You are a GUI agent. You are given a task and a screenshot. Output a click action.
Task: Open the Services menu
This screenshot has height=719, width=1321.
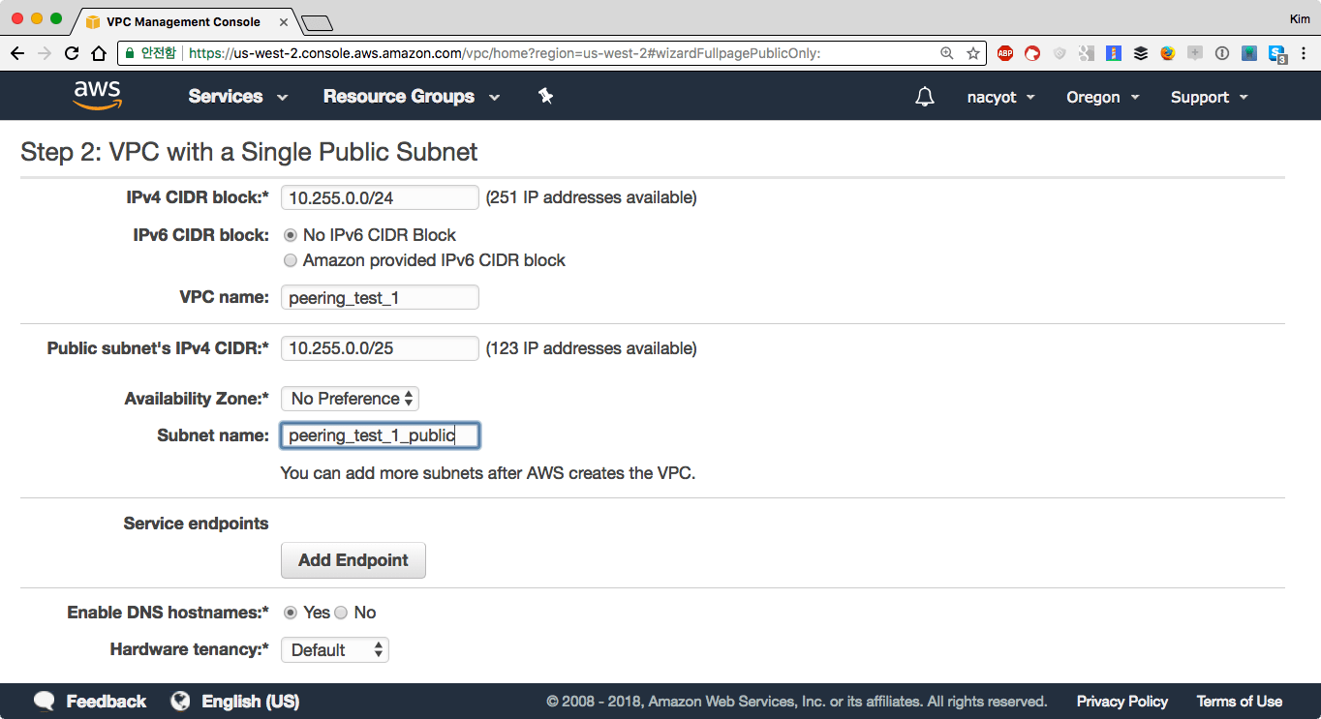[237, 96]
